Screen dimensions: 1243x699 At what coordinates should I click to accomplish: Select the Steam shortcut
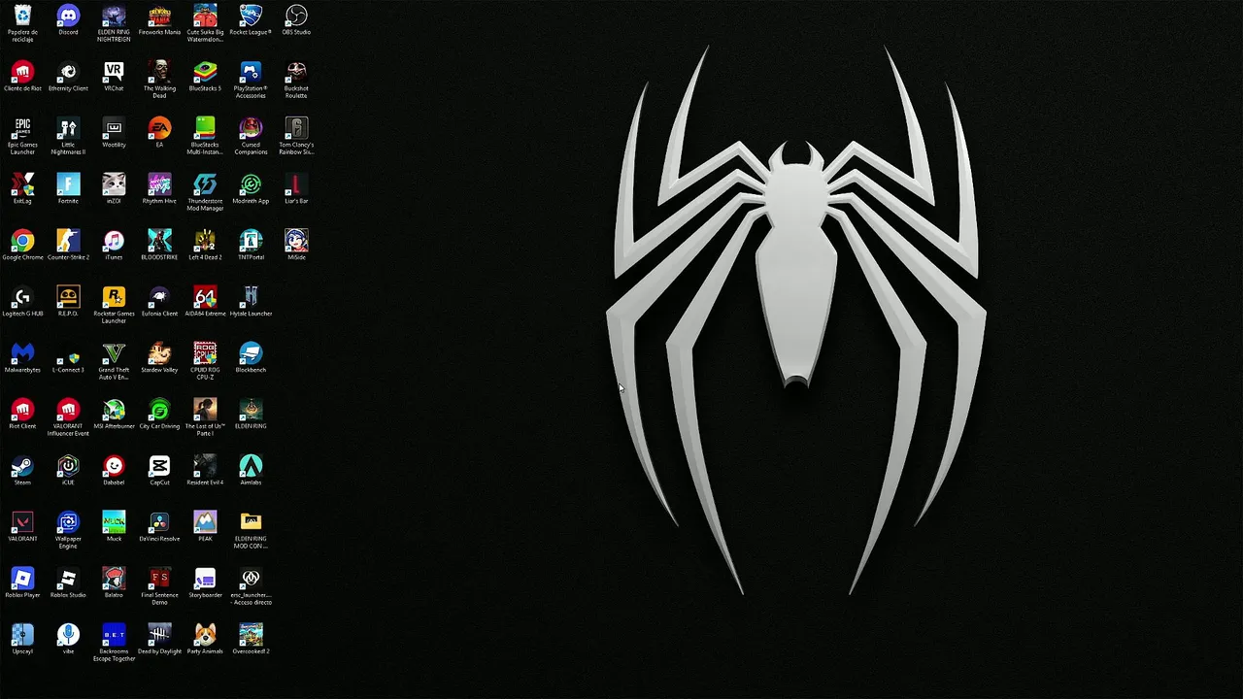(22, 467)
